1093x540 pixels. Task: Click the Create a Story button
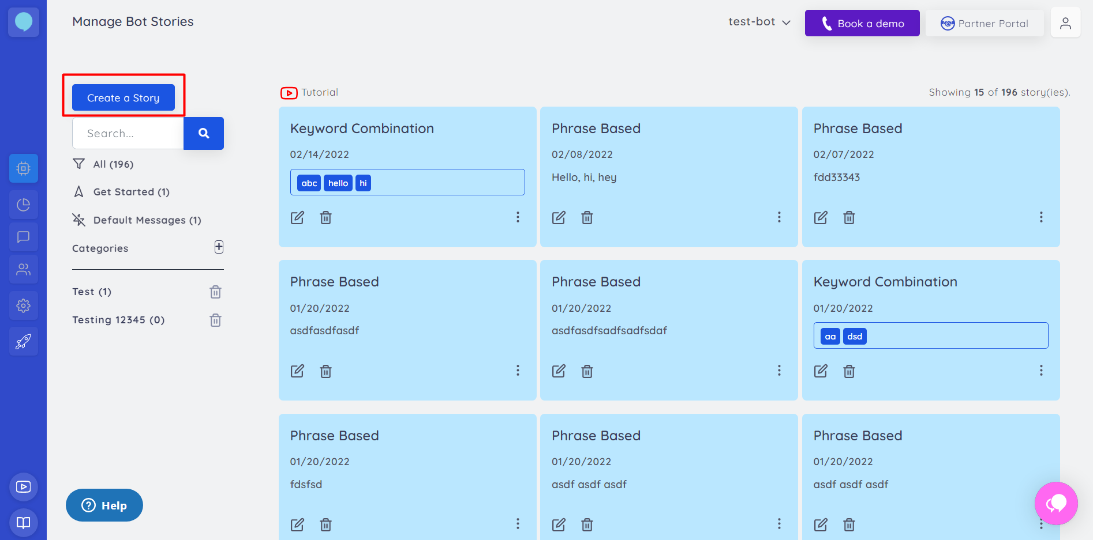pyautogui.click(x=123, y=98)
